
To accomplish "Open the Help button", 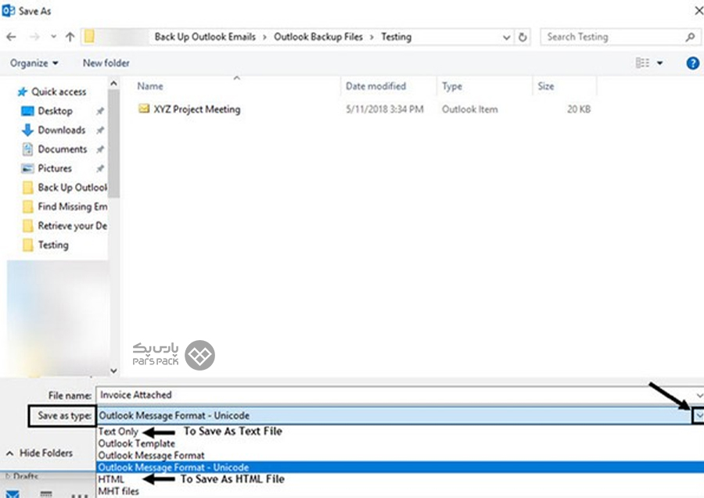I will pos(693,63).
